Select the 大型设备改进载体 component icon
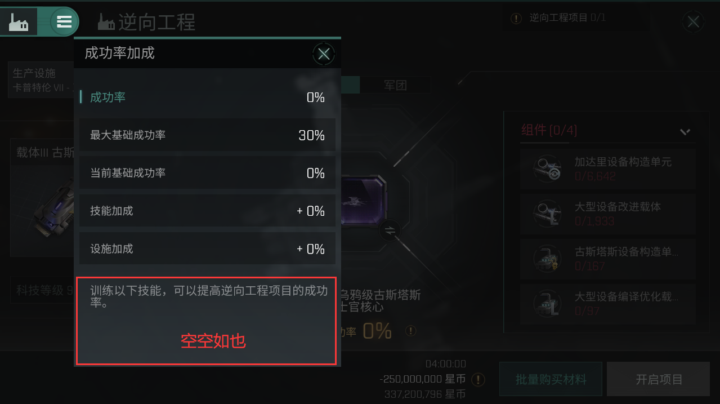This screenshot has width=720, height=404. [x=546, y=214]
